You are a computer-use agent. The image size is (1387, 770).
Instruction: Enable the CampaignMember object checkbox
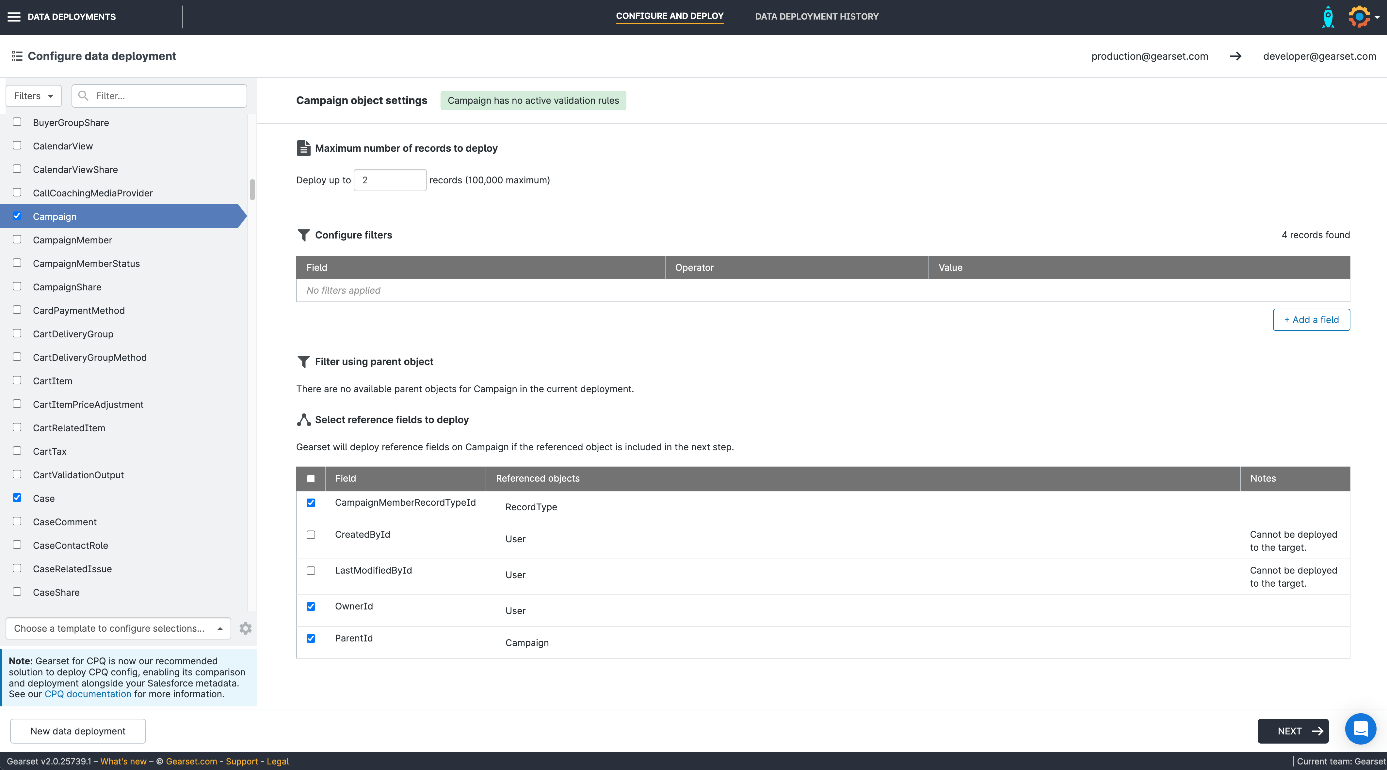17,239
